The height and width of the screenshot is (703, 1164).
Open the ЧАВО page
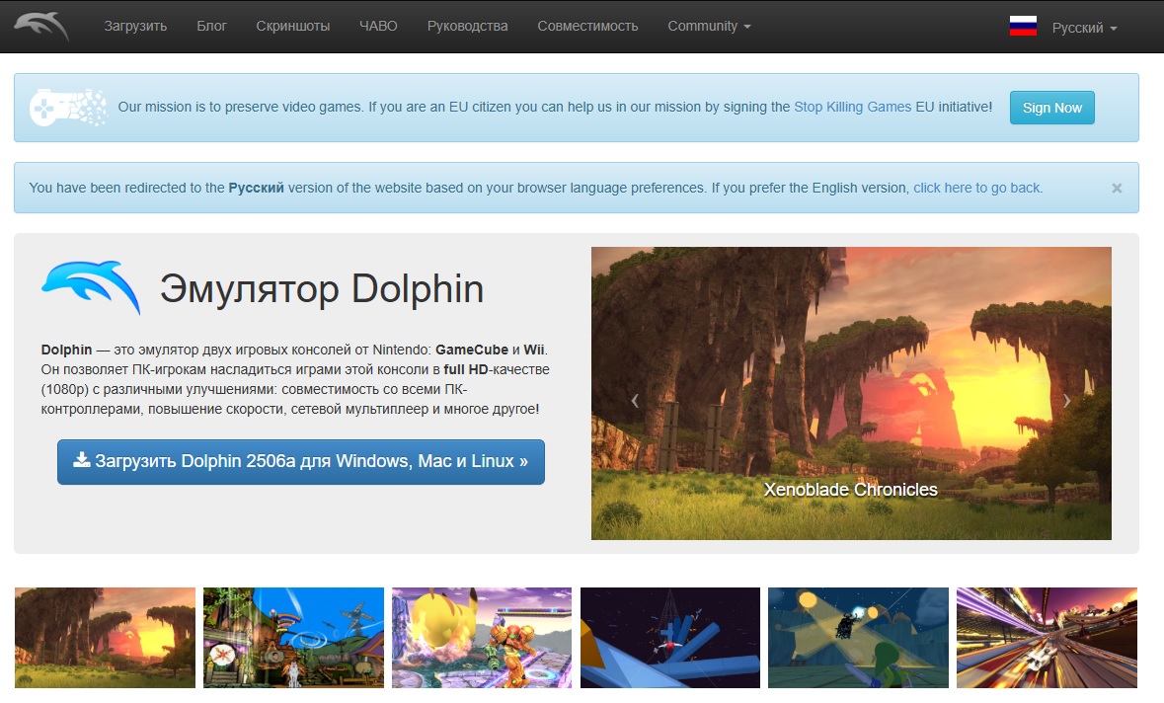tap(378, 26)
